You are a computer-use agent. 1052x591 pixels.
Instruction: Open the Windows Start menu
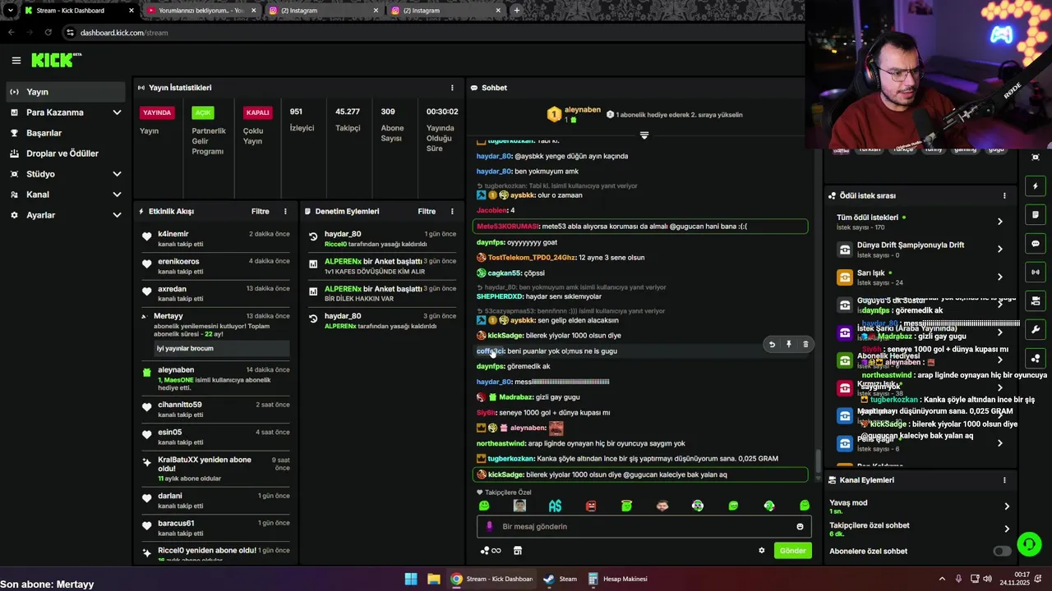[411, 579]
